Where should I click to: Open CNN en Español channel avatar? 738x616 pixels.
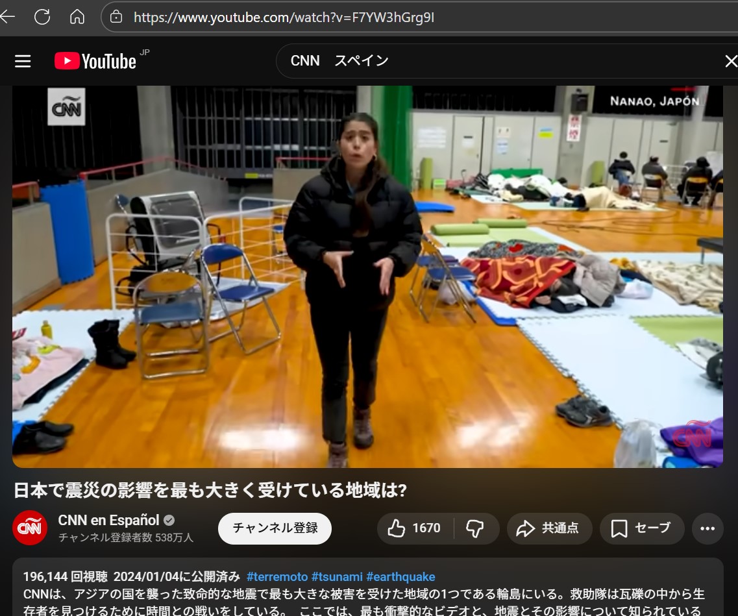click(30, 528)
